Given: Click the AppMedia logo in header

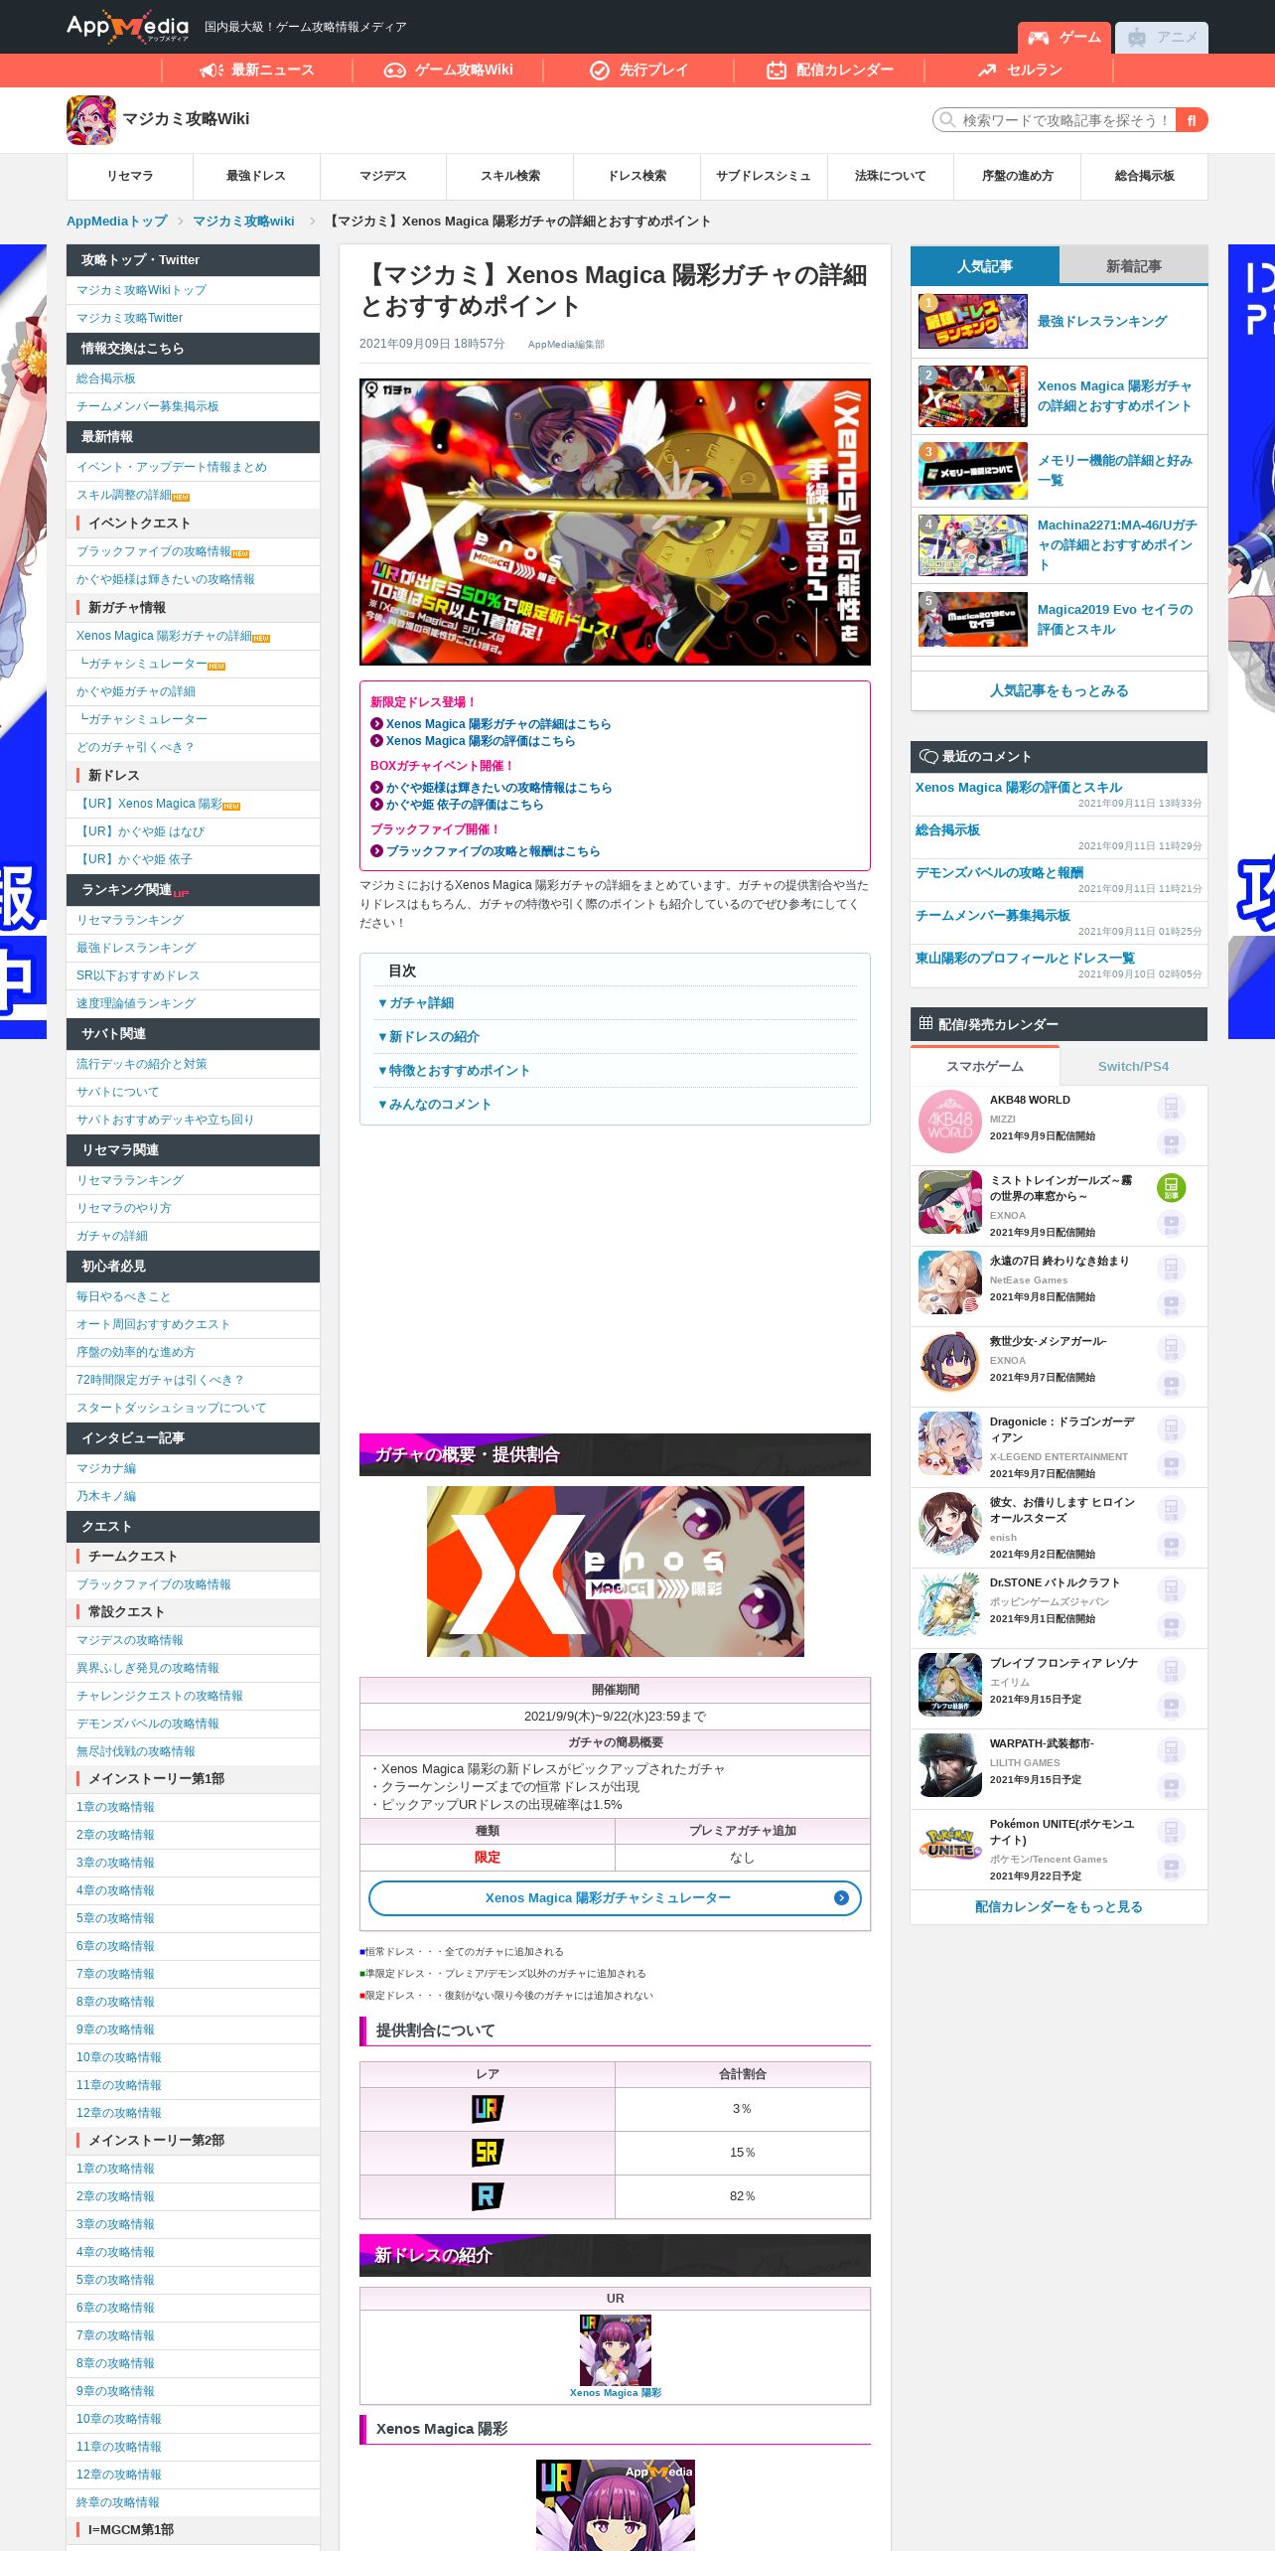Looking at the screenshot, I should click(127, 27).
